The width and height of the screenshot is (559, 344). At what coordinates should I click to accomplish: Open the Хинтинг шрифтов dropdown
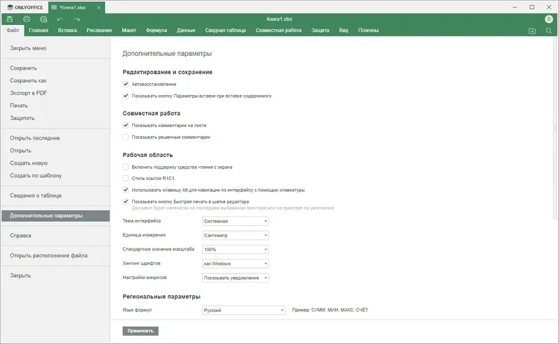pos(235,264)
